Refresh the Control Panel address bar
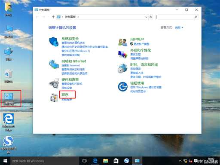220x165 pixels. click(x=151, y=17)
